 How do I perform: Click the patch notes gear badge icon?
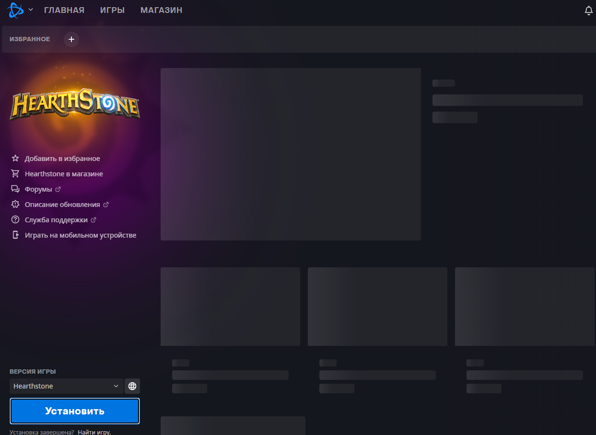(x=15, y=204)
